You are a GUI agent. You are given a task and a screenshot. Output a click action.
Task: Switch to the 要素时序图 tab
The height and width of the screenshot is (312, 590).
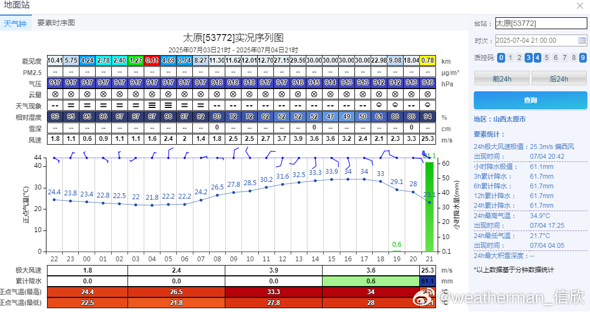(56, 23)
